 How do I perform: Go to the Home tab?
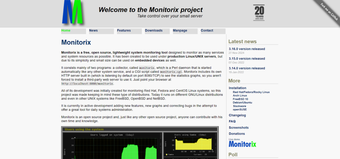pyautogui.click(x=73, y=31)
